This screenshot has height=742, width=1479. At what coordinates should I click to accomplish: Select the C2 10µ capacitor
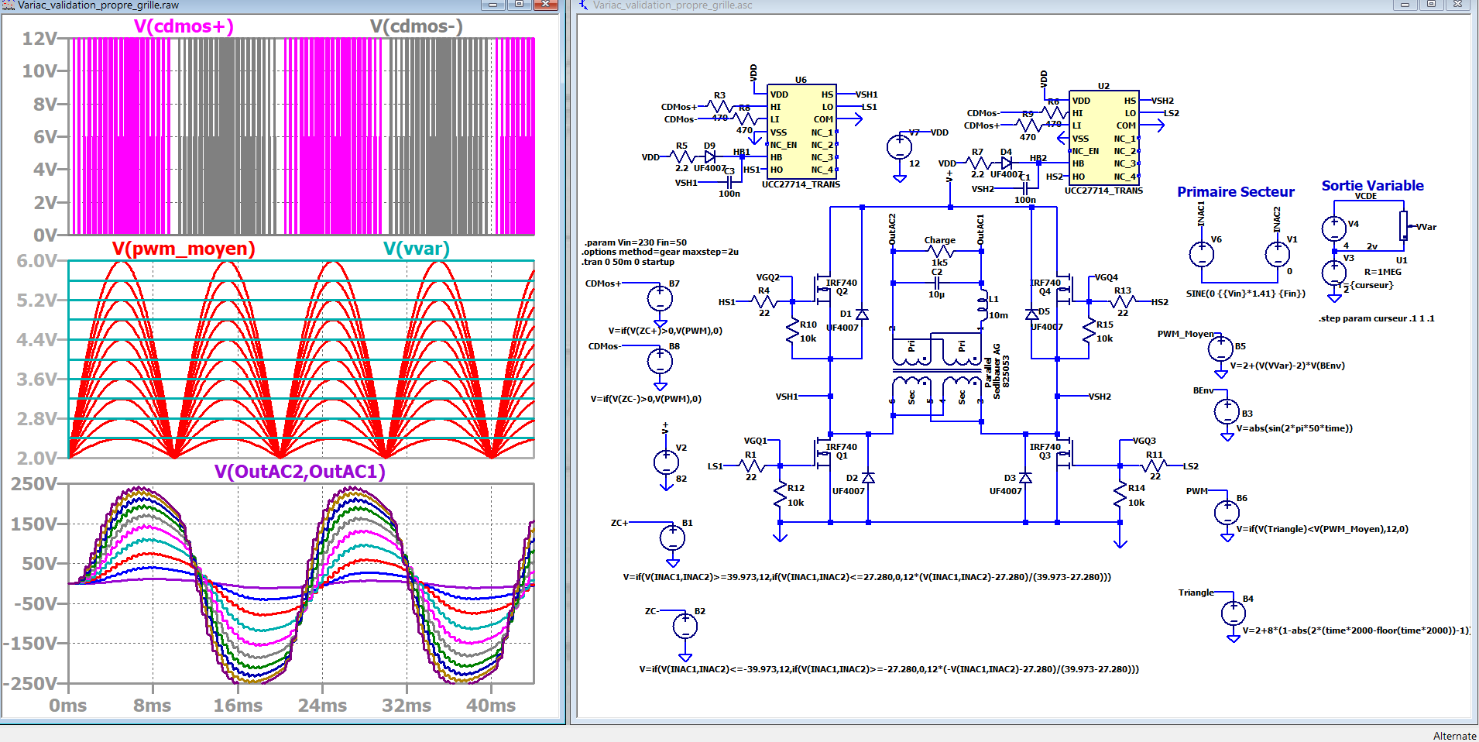coord(937,283)
